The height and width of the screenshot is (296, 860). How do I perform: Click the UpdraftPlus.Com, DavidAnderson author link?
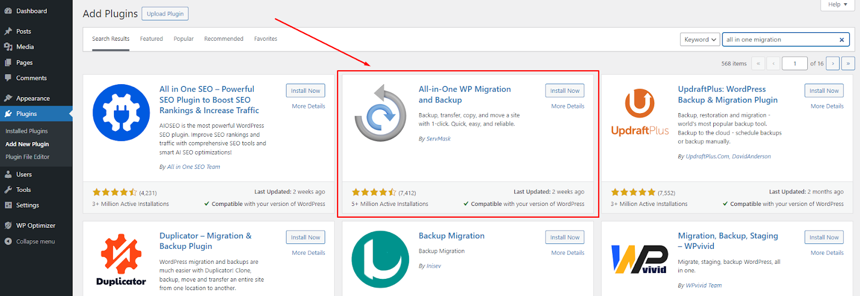tap(728, 157)
